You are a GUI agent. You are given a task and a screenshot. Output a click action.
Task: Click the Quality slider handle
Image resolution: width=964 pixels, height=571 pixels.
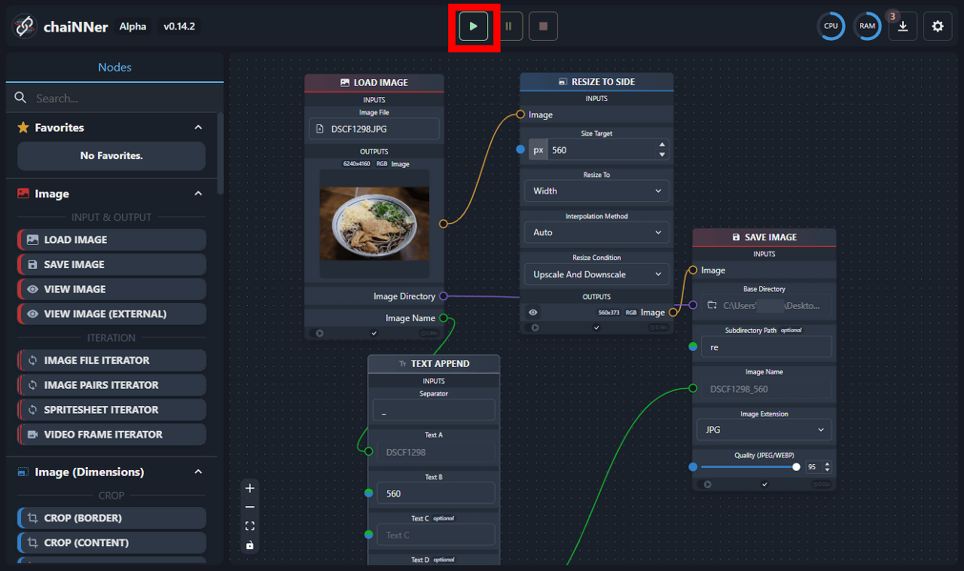coord(796,467)
